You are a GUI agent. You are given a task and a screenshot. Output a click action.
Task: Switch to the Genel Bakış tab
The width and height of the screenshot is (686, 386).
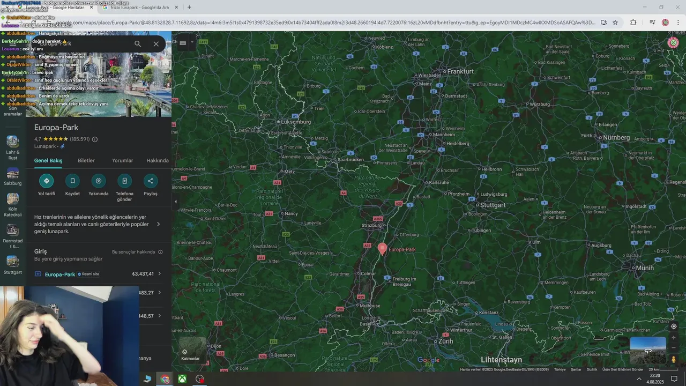click(48, 160)
